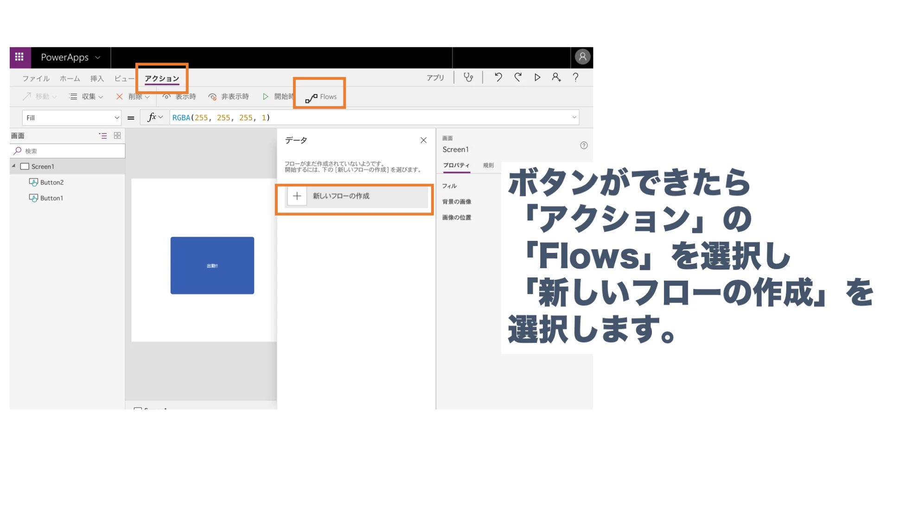The height and width of the screenshot is (516, 918).
Task: Open the 収集 dropdown
Action: coord(86,97)
